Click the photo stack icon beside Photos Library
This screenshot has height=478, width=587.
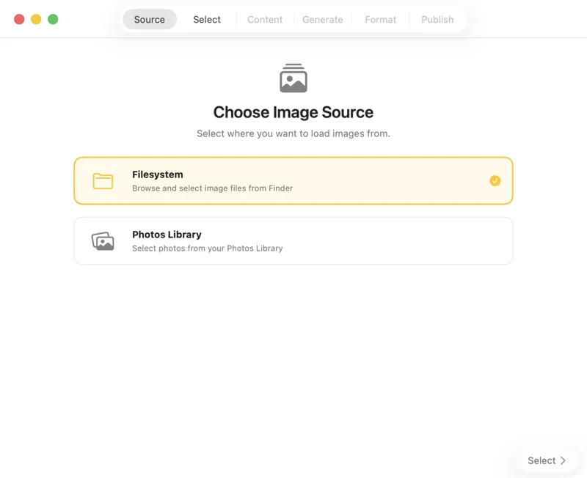(x=103, y=241)
